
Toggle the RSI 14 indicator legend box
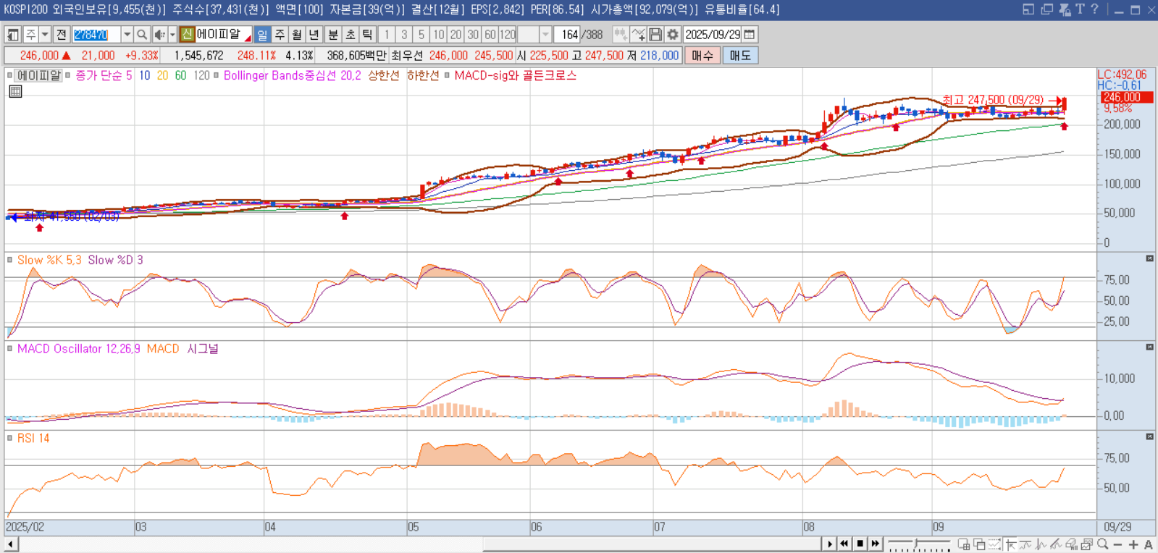tap(9, 438)
